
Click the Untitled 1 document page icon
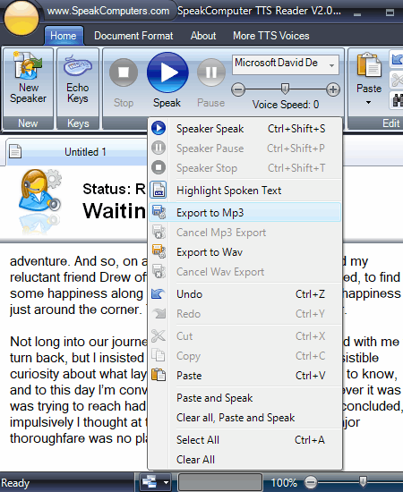coord(15,151)
